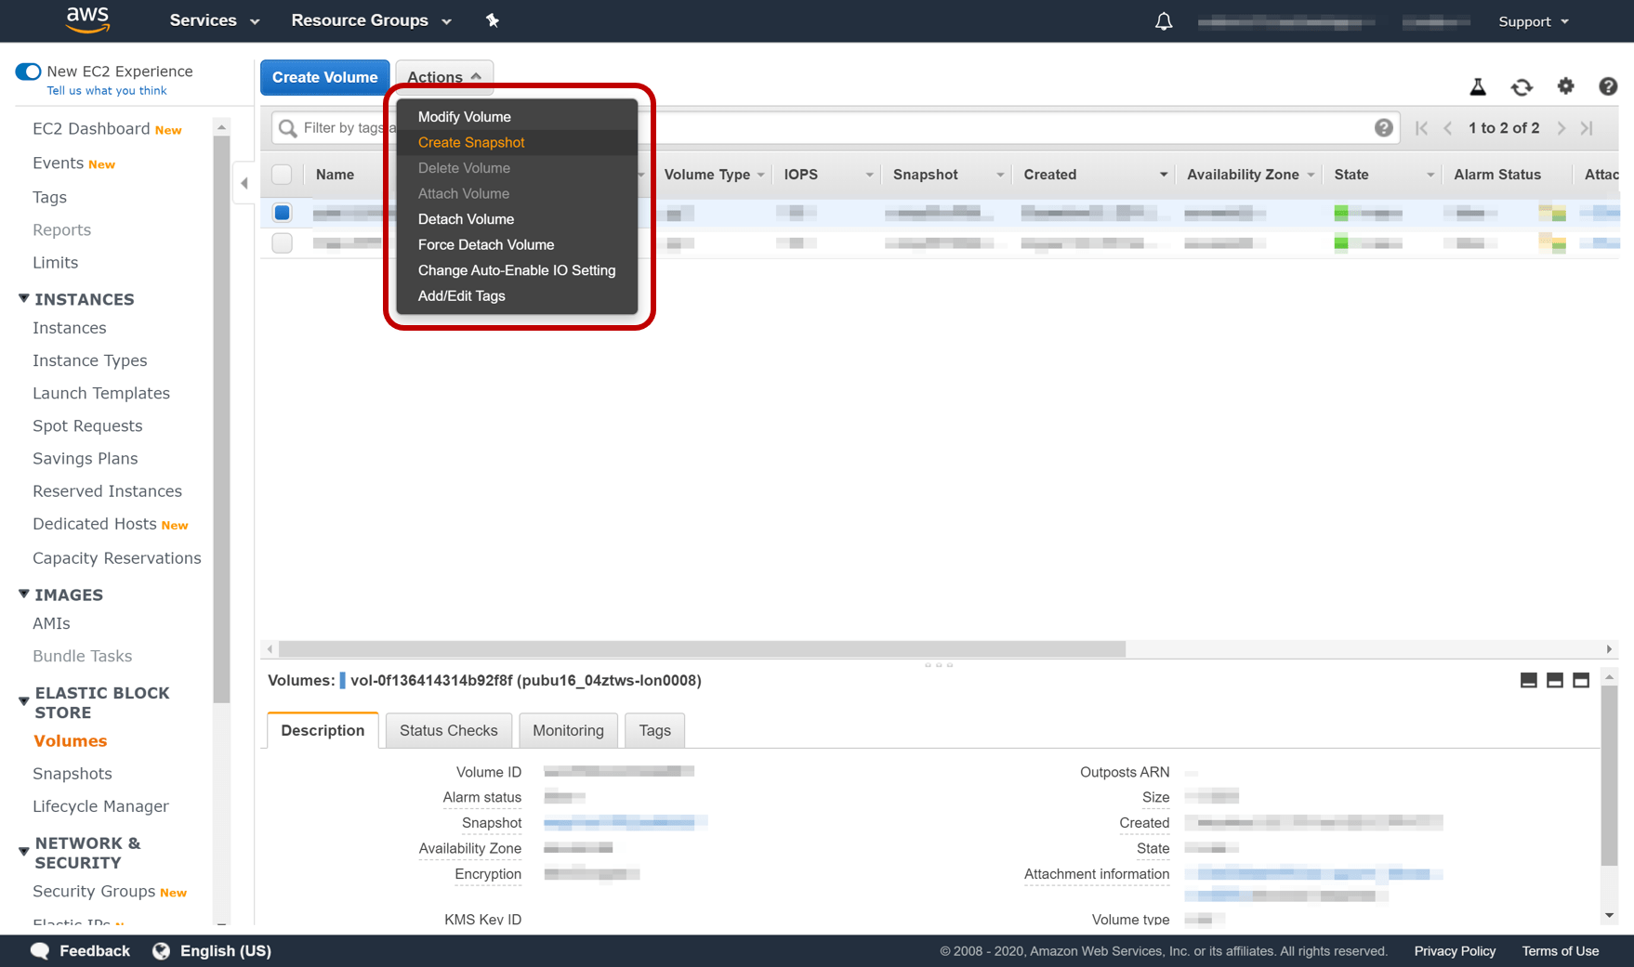The height and width of the screenshot is (967, 1634).
Task: Open the help question mark icon
Action: point(1608,85)
